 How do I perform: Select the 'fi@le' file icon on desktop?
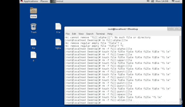point(58,42)
